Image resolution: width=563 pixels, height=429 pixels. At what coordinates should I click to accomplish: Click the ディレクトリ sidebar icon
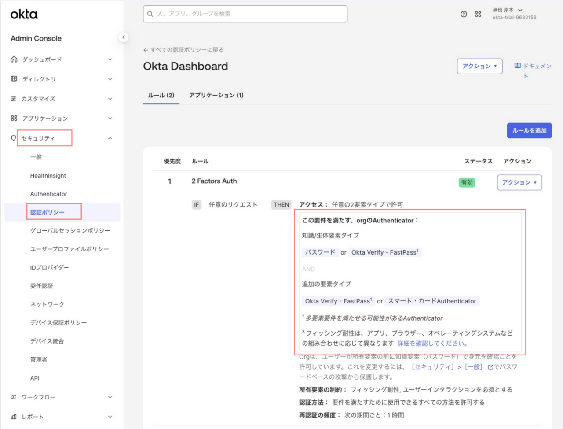click(x=14, y=79)
